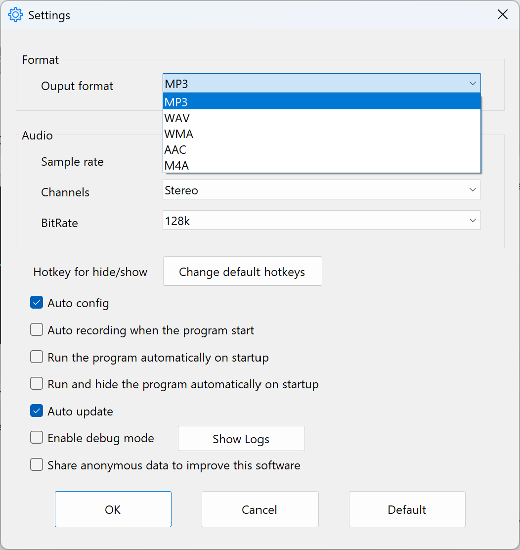520x550 pixels.
Task: Check run and hide the program on startup
Action: (36, 384)
